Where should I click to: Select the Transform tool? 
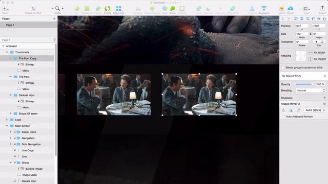[87, 9]
